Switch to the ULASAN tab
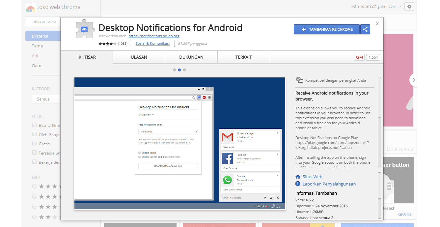This screenshot has height=227, width=440. (x=139, y=57)
